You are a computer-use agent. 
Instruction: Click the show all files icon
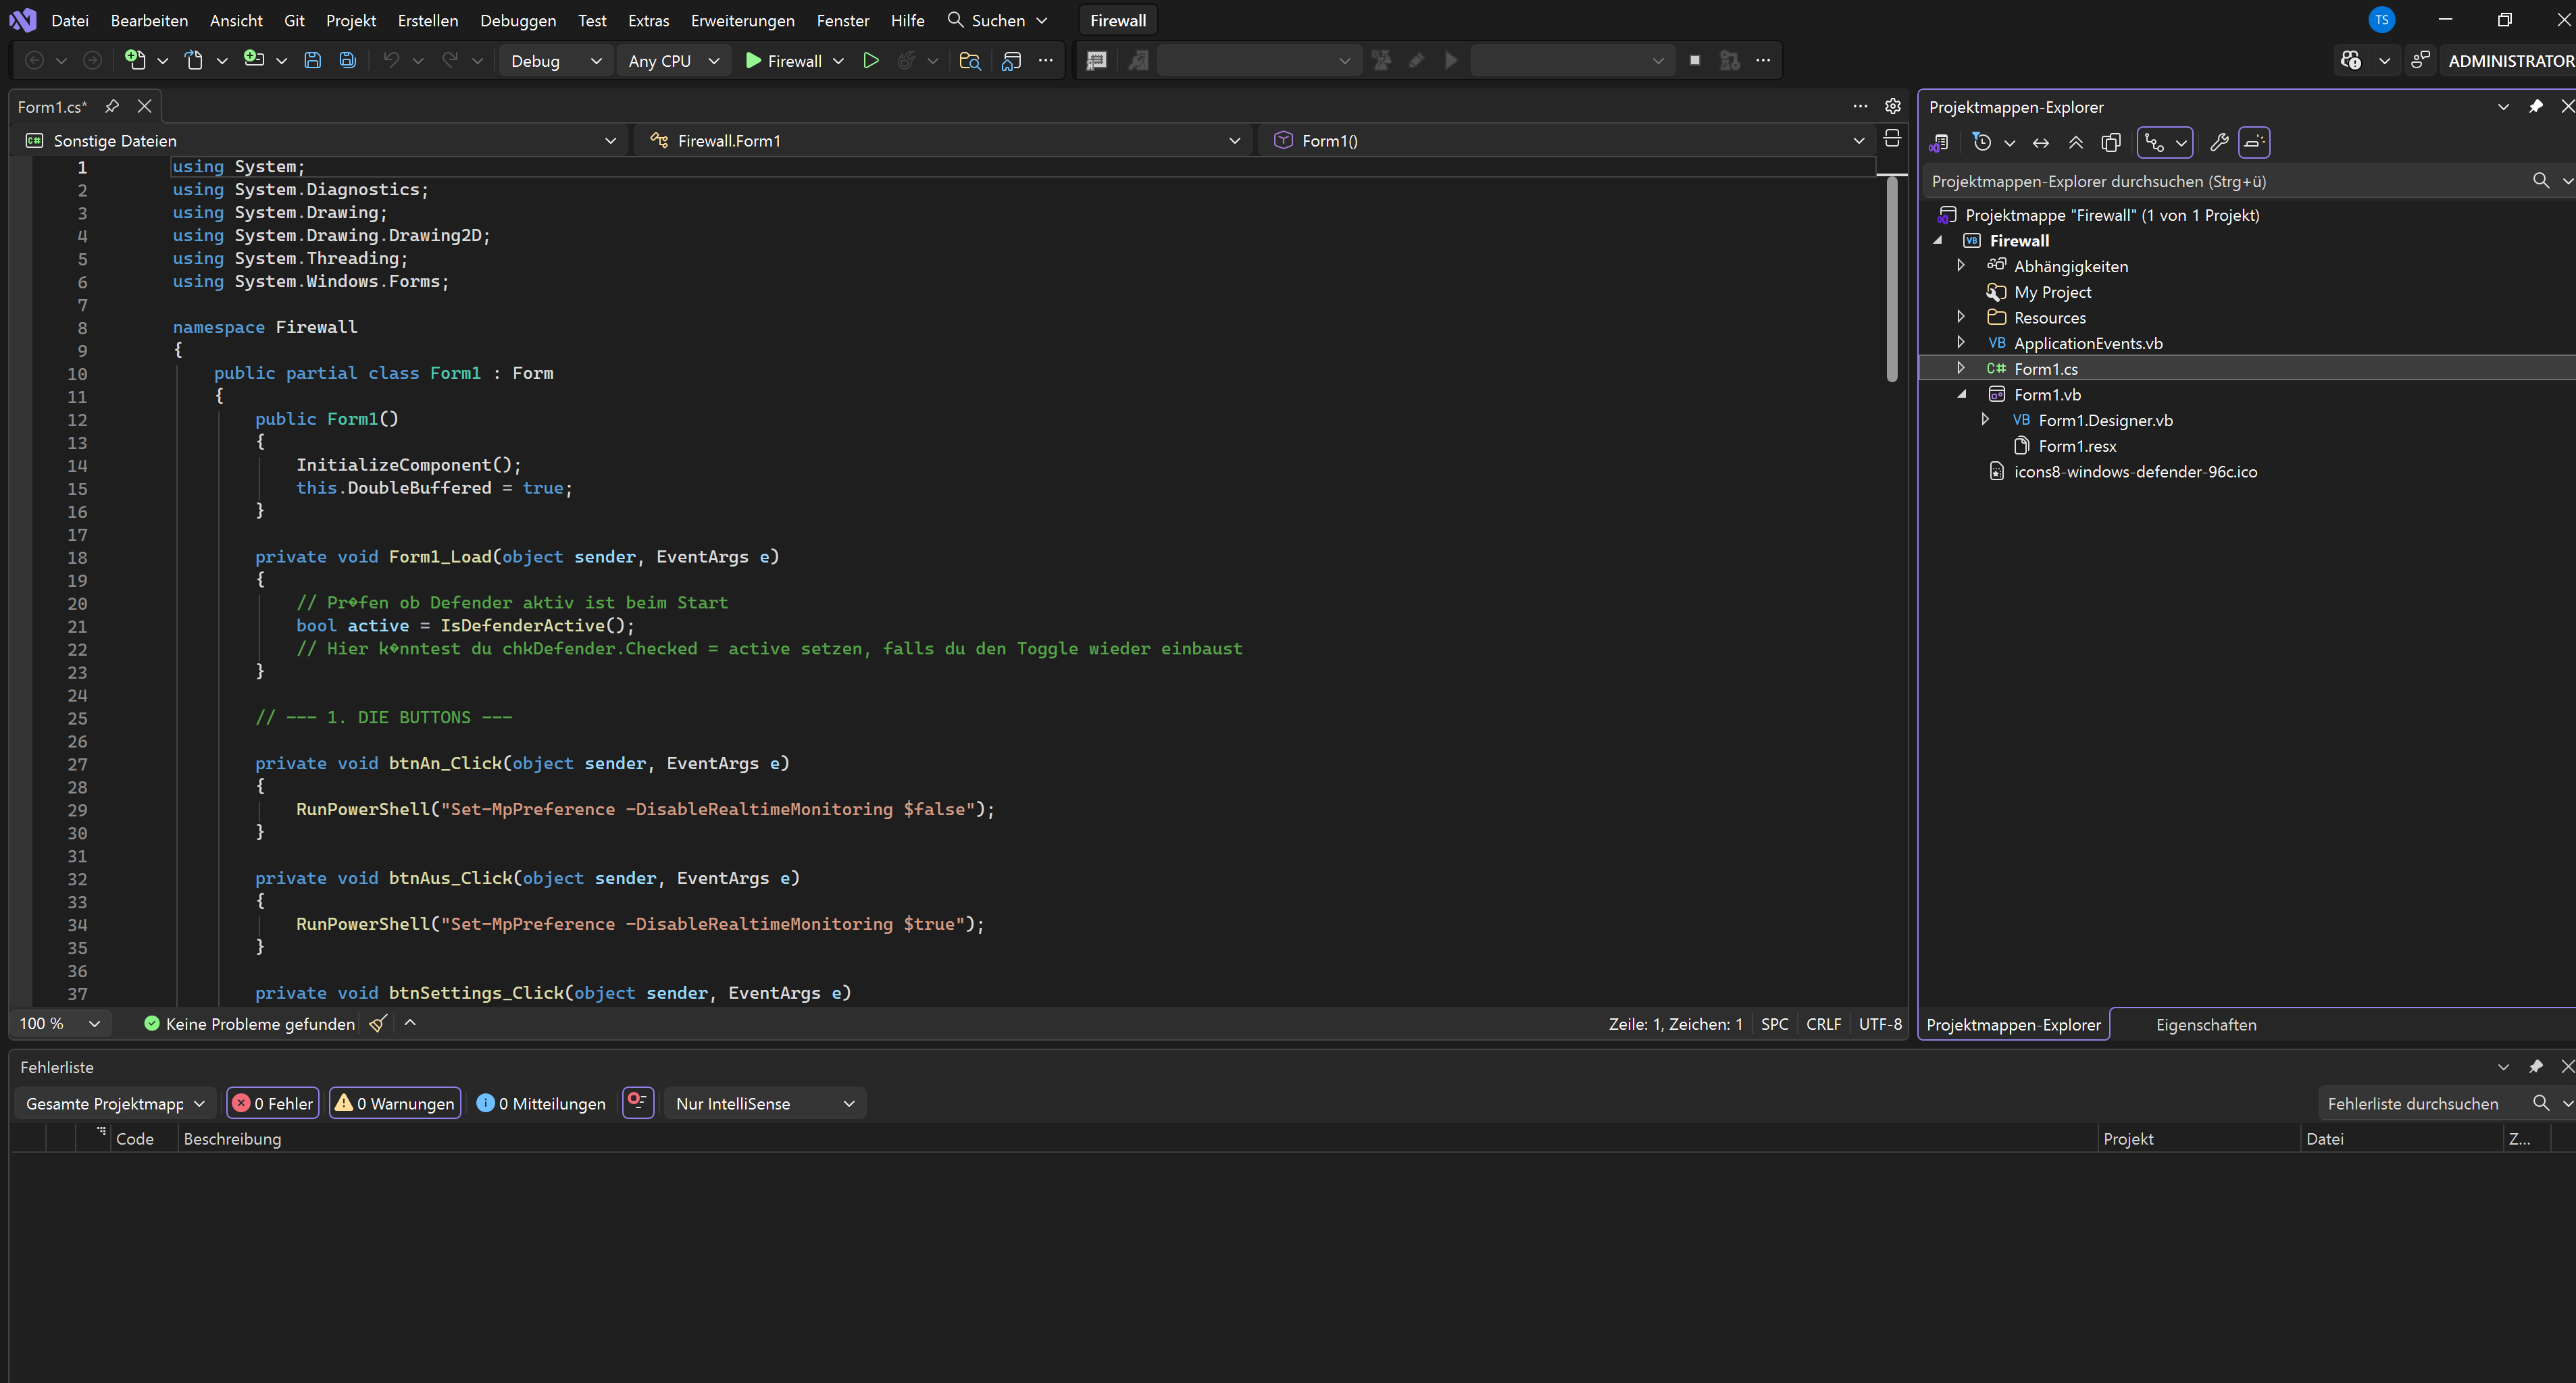coord(2111,142)
